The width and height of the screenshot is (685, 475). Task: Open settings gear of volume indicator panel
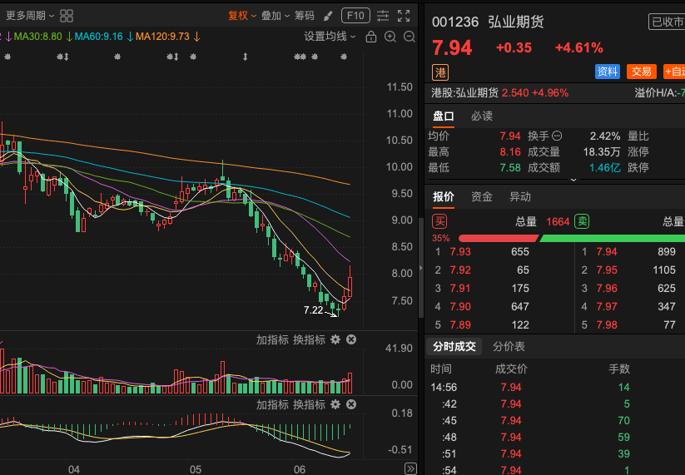335,339
